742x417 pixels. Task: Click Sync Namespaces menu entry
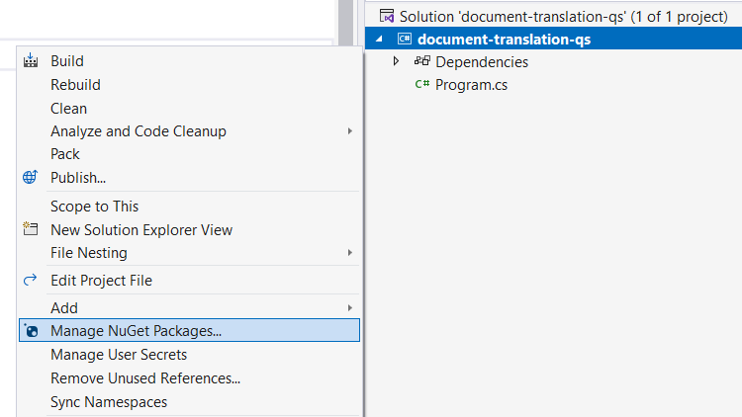pos(109,402)
